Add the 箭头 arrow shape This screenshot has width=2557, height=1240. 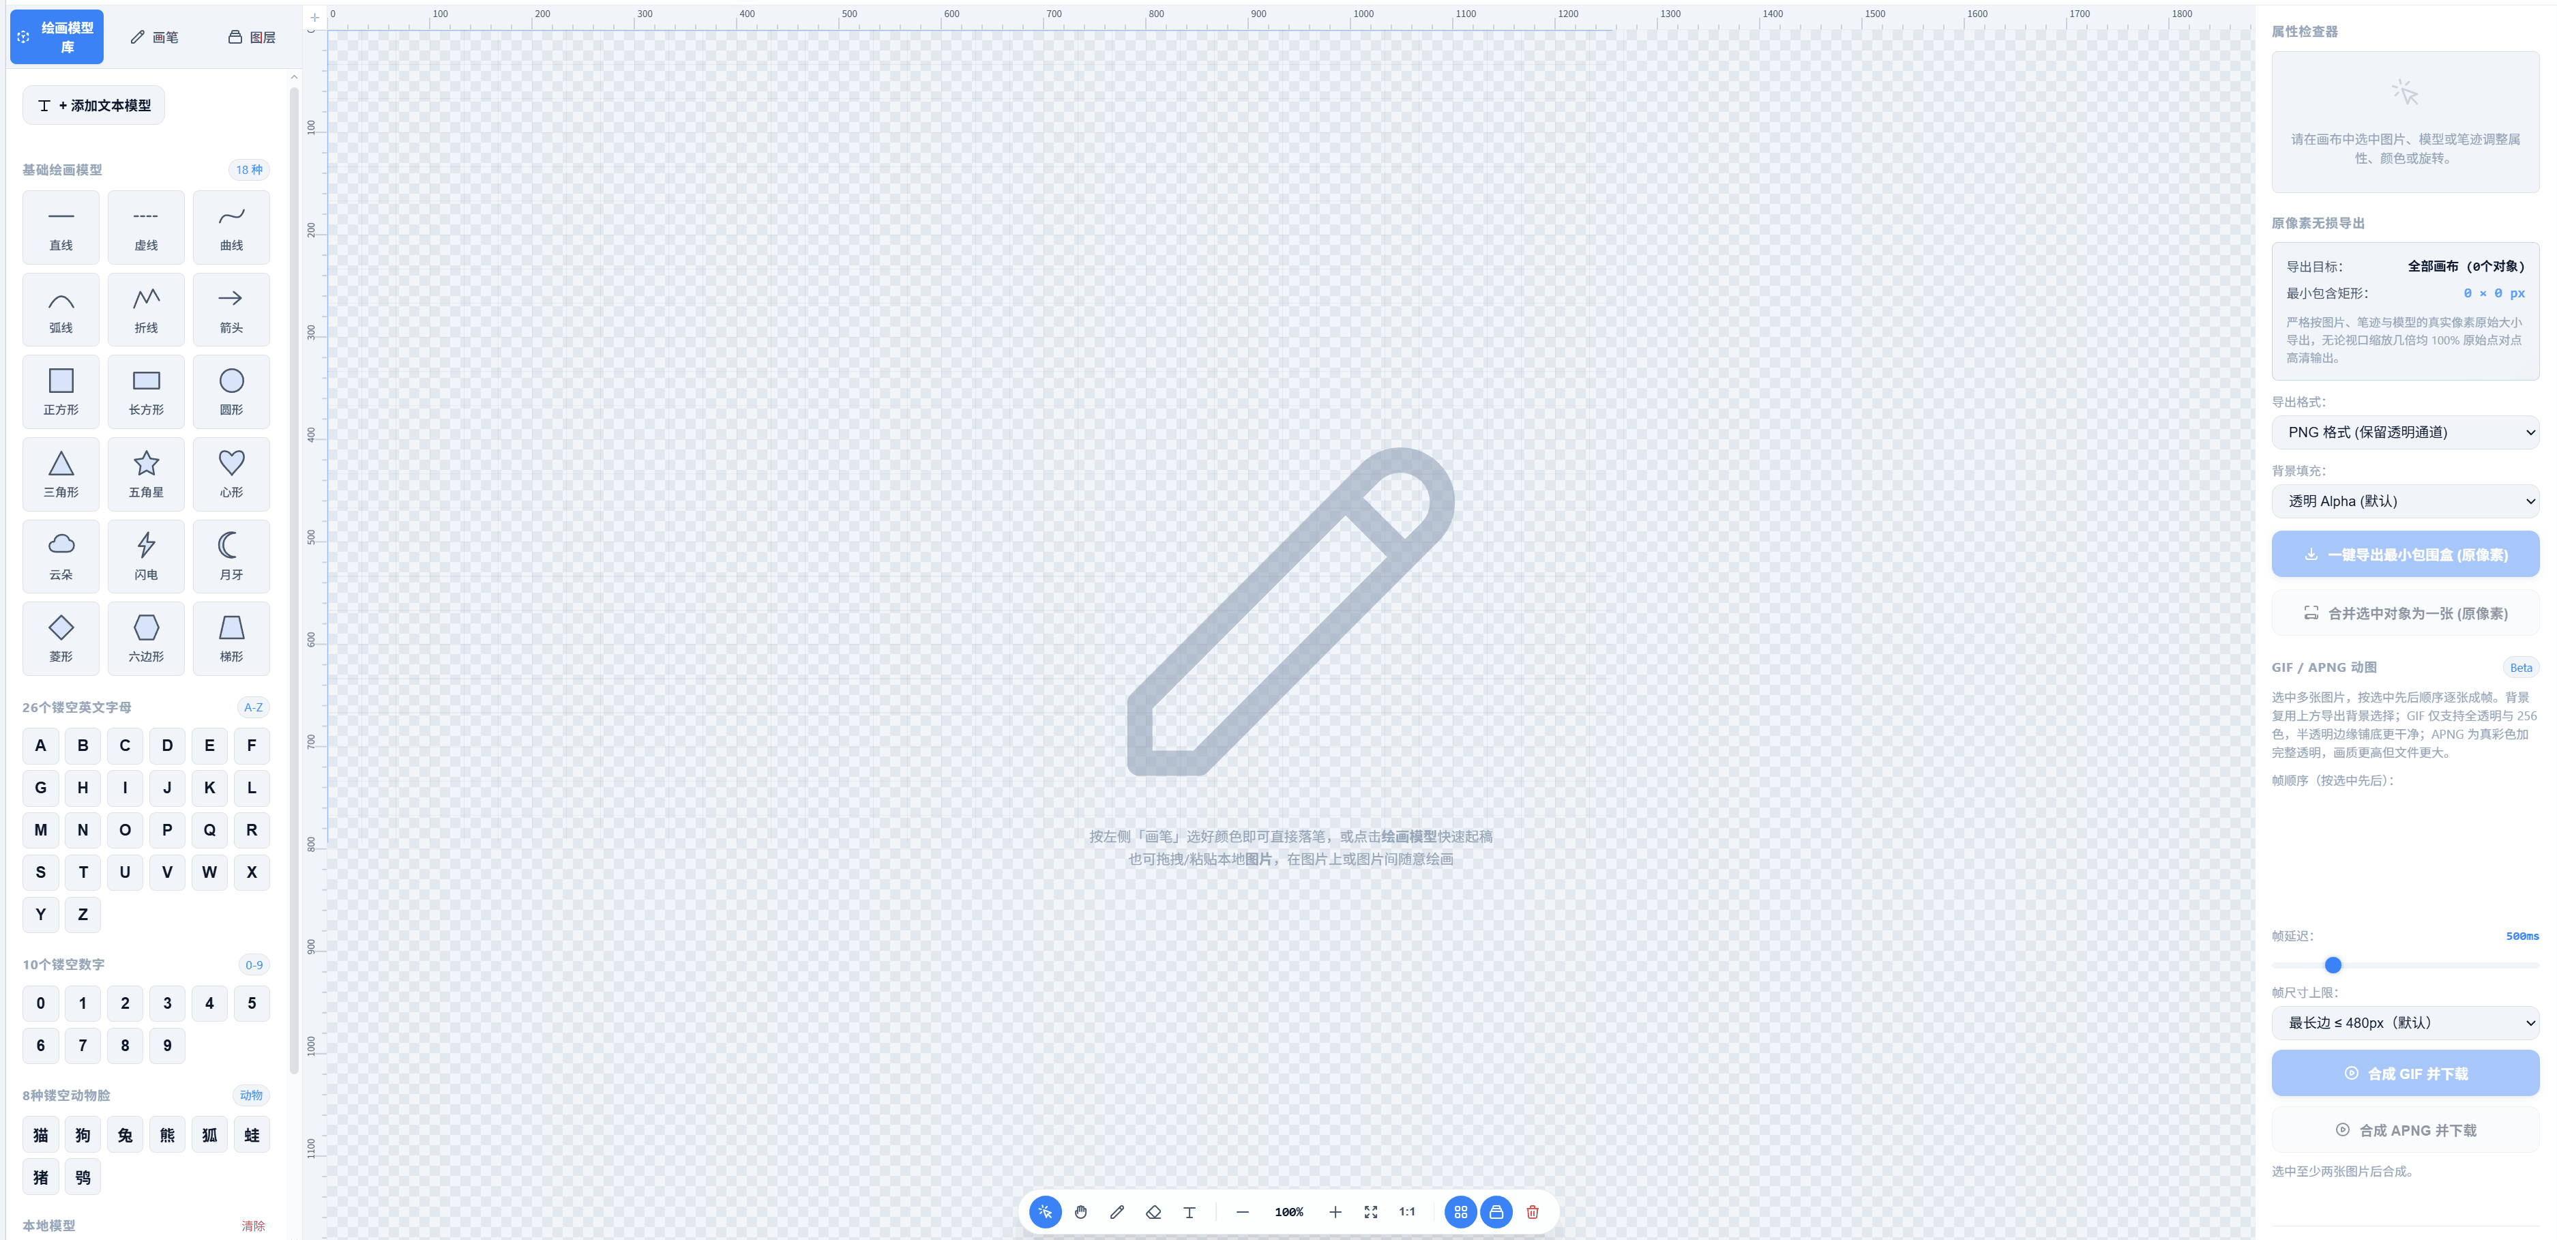231,310
